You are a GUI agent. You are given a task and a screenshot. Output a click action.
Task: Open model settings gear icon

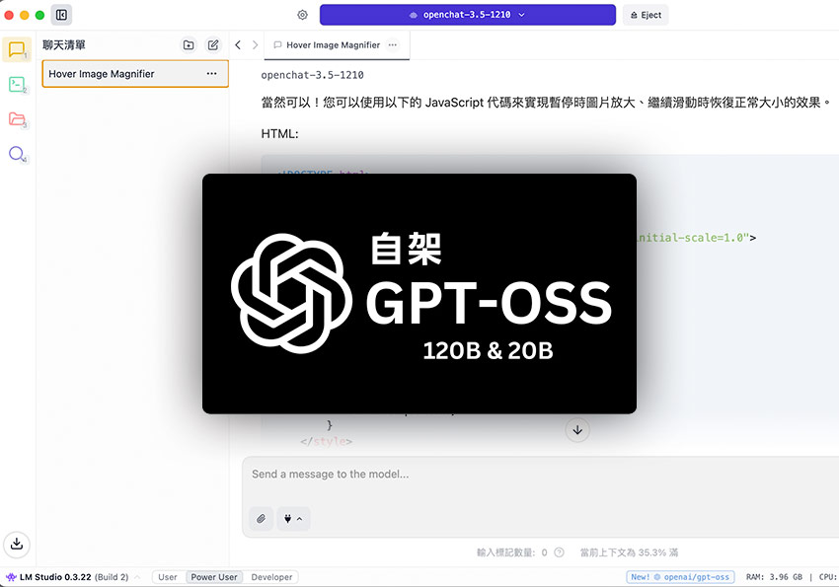[x=302, y=15]
